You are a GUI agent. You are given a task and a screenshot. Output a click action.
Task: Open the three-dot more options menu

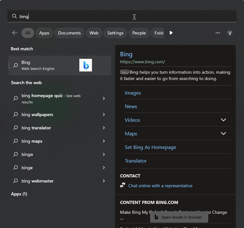(x=218, y=33)
